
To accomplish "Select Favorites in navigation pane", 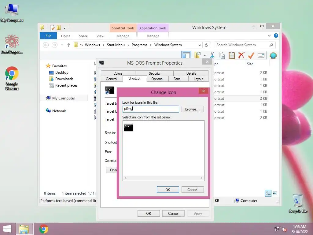I will [60, 66].
